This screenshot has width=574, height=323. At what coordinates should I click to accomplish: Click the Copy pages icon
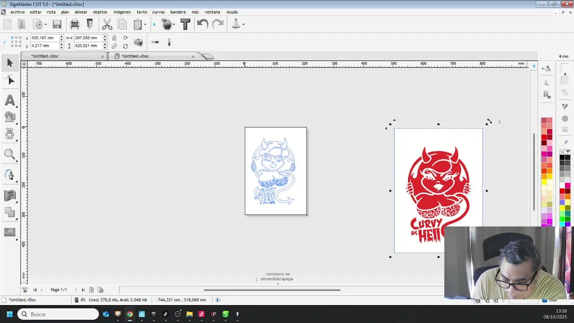(x=122, y=24)
